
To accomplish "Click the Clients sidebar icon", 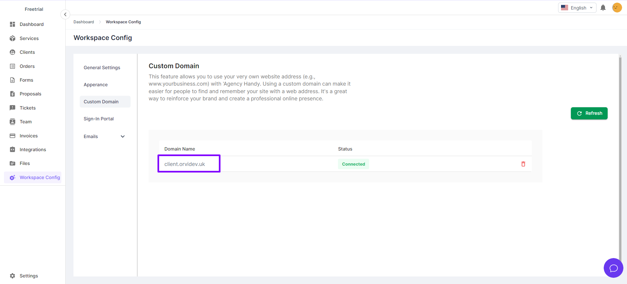I will click(12, 52).
